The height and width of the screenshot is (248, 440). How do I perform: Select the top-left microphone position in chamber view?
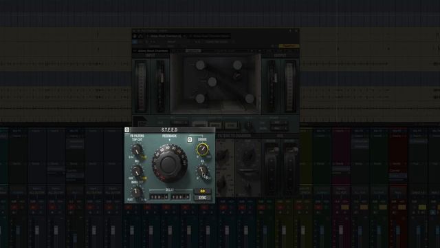(x=200, y=65)
